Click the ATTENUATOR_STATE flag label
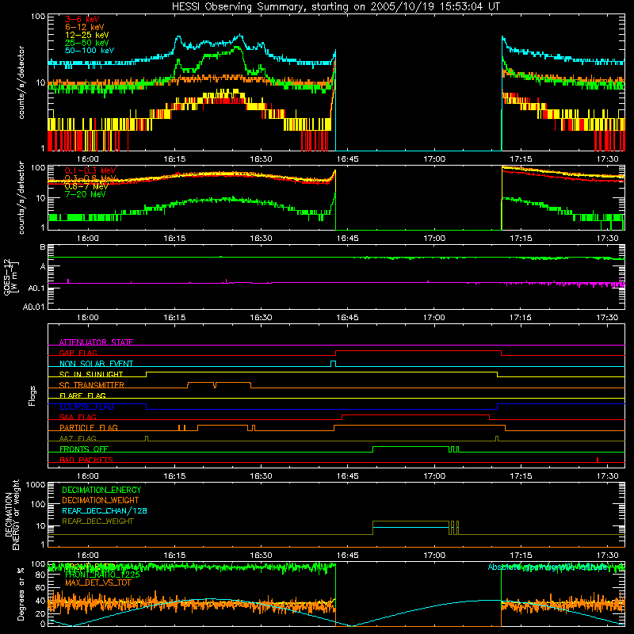 96,342
